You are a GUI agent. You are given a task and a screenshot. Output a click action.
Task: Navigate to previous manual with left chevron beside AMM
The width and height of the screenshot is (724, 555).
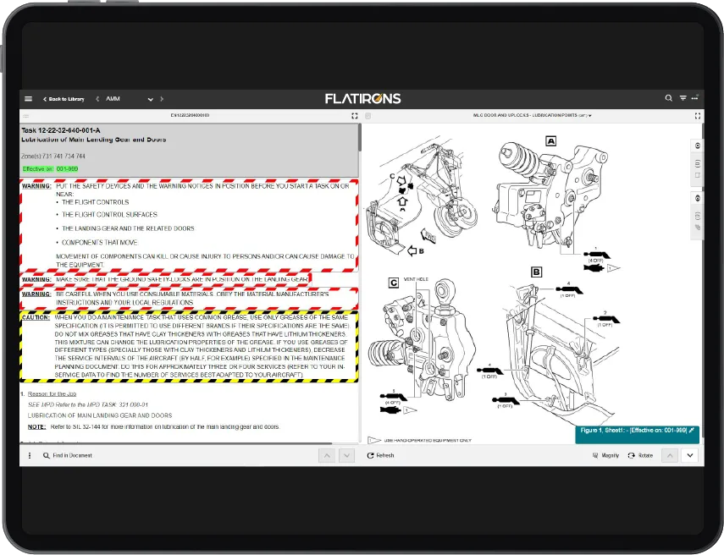pos(97,99)
